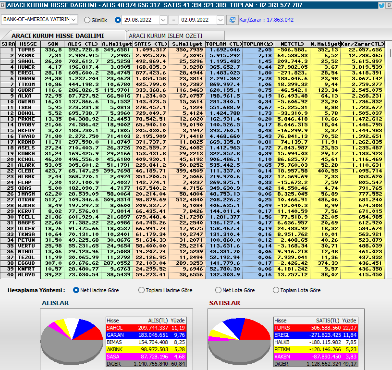Switch to ARACI KURUM HISSE DAGILIMI tab

coord(64,36)
